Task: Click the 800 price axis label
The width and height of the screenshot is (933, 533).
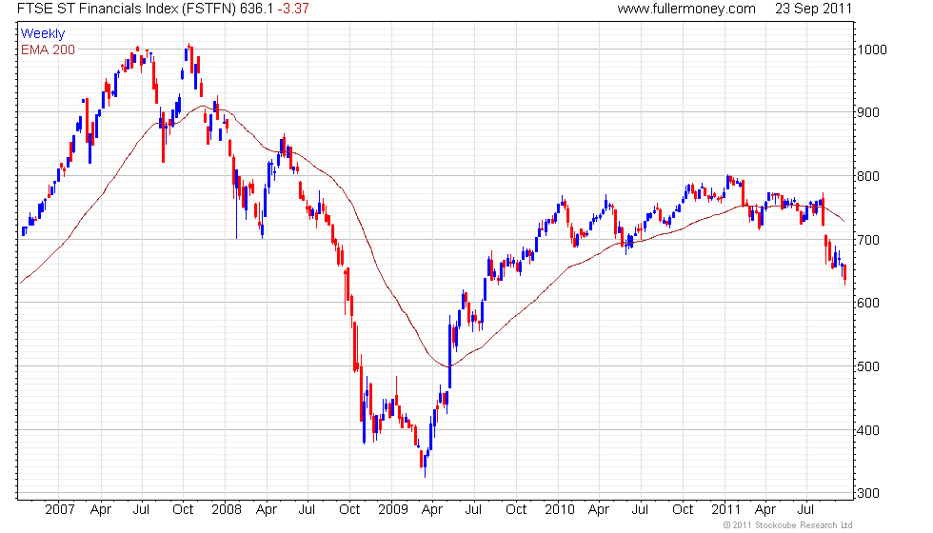Action: click(x=868, y=177)
